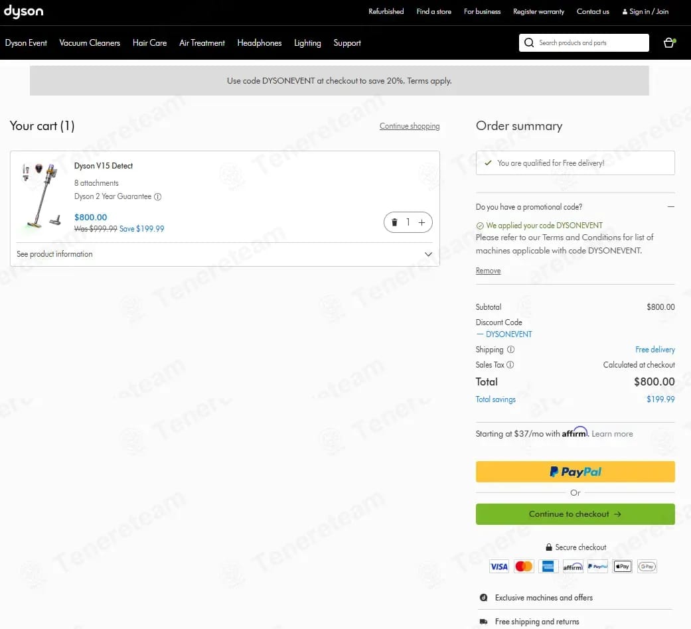Remove item with the trash icon
This screenshot has width=691, height=629.
point(394,222)
